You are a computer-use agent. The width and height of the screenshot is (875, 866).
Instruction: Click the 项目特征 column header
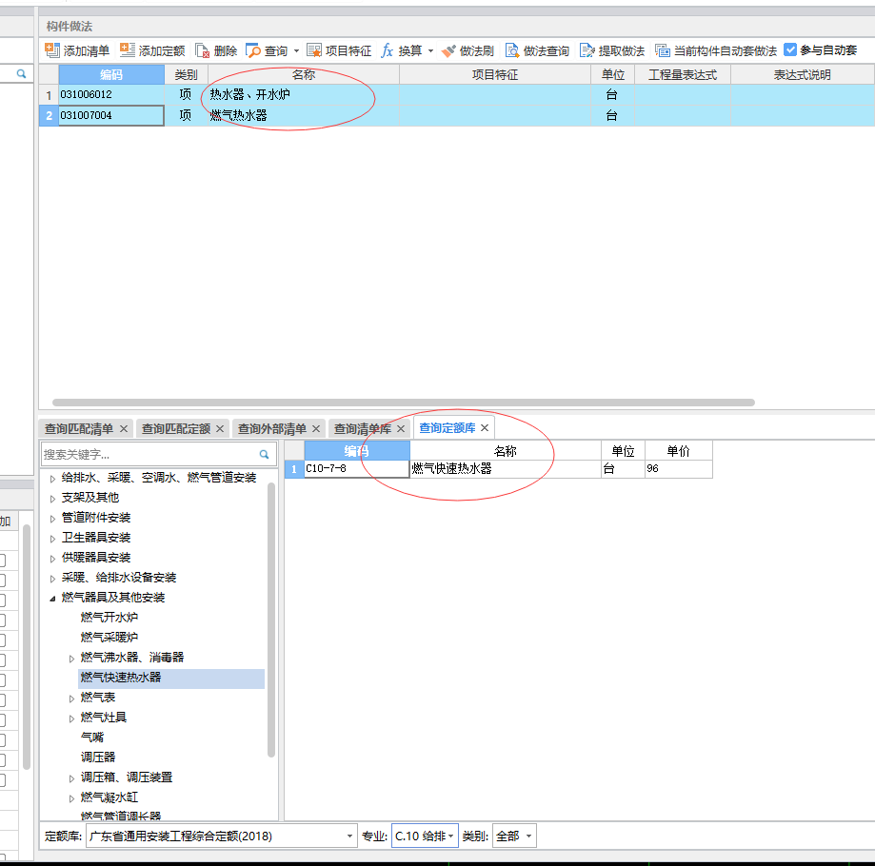(495, 75)
